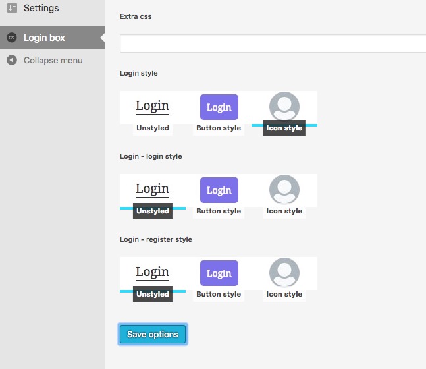Select underlined Login preview in Login - login style
Image resolution: width=426 pixels, height=369 pixels.
[152, 189]
